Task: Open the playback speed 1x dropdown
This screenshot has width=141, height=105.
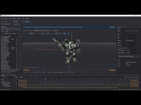Action: pos(49,72)
